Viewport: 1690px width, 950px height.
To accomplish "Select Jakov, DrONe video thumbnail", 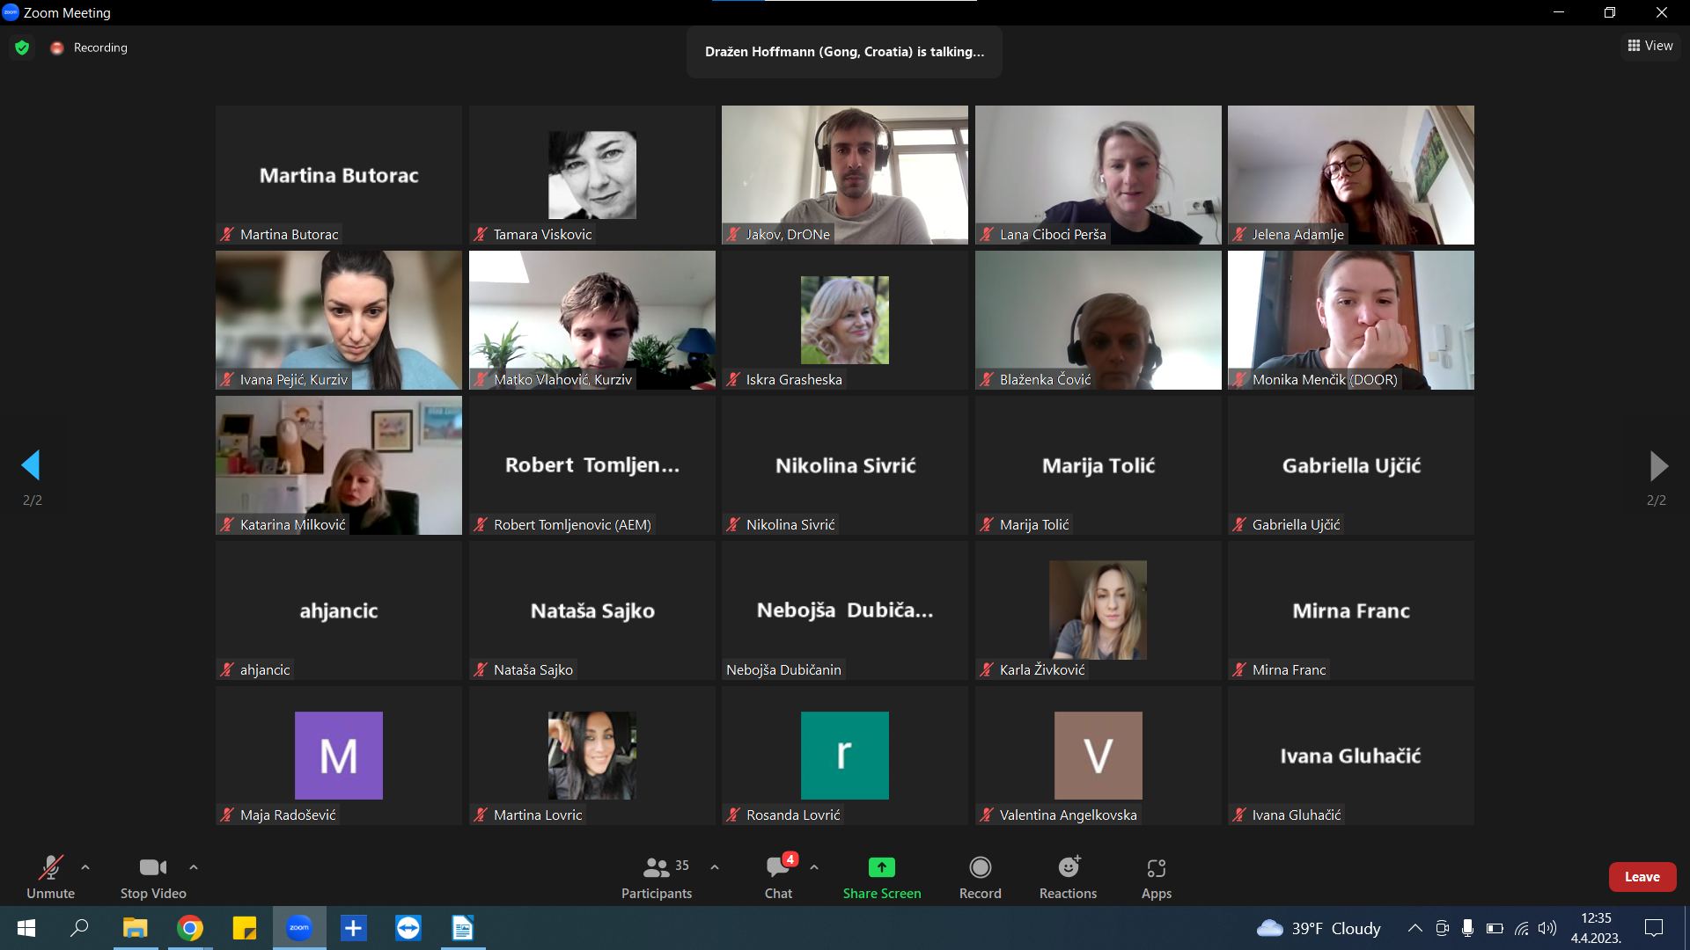I will pos(844,174).
